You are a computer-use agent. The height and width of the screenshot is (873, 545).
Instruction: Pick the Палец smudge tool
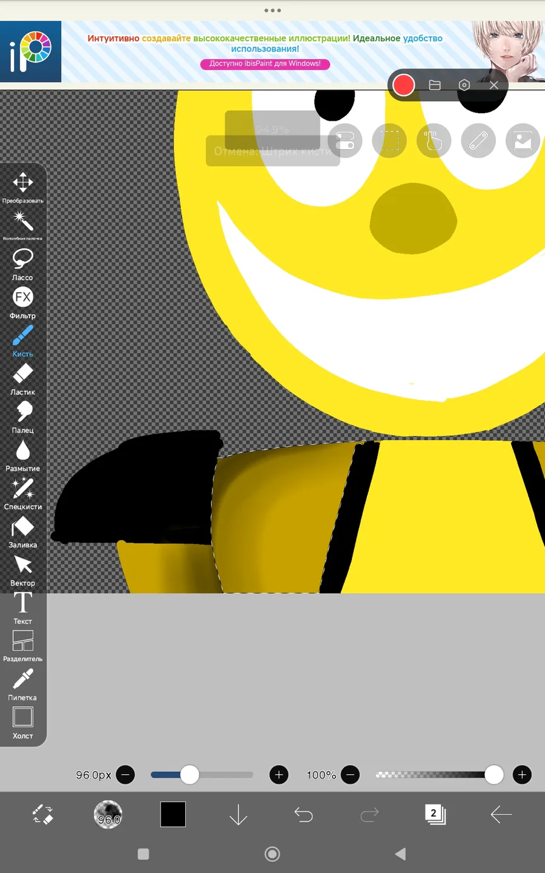[23, 417]
